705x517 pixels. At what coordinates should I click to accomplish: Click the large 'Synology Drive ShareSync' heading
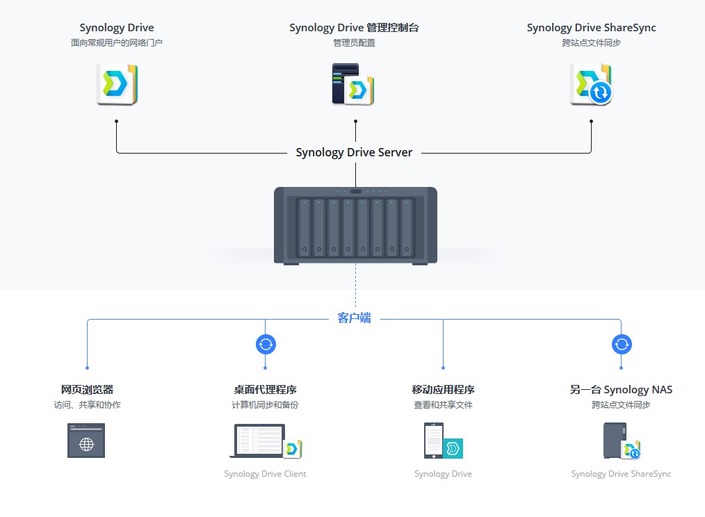tap(591, 28)
